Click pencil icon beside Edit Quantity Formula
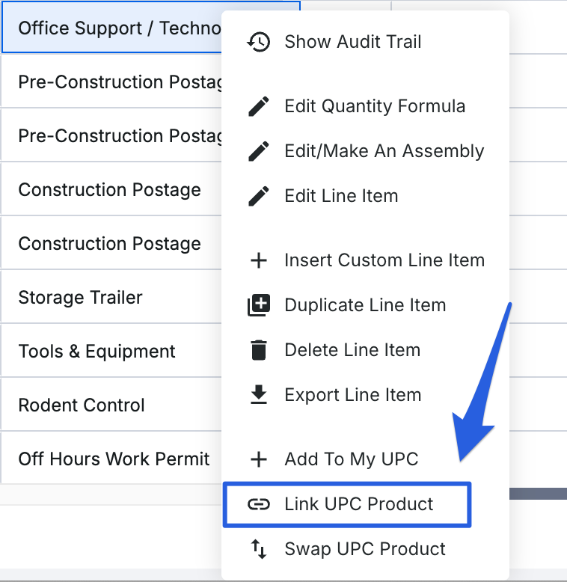The width and height of the screenshot is (567, 582). click(258, 106)
